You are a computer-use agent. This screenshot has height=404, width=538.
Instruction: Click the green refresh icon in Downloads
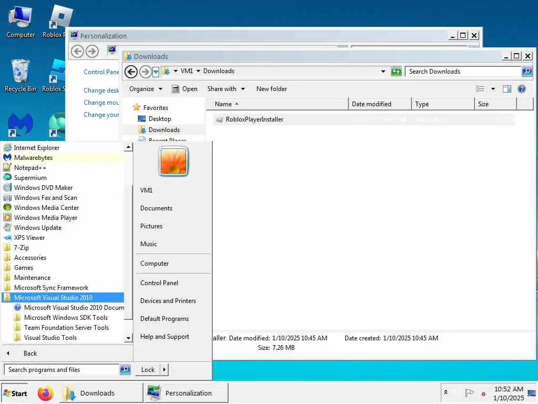point(396,72)
